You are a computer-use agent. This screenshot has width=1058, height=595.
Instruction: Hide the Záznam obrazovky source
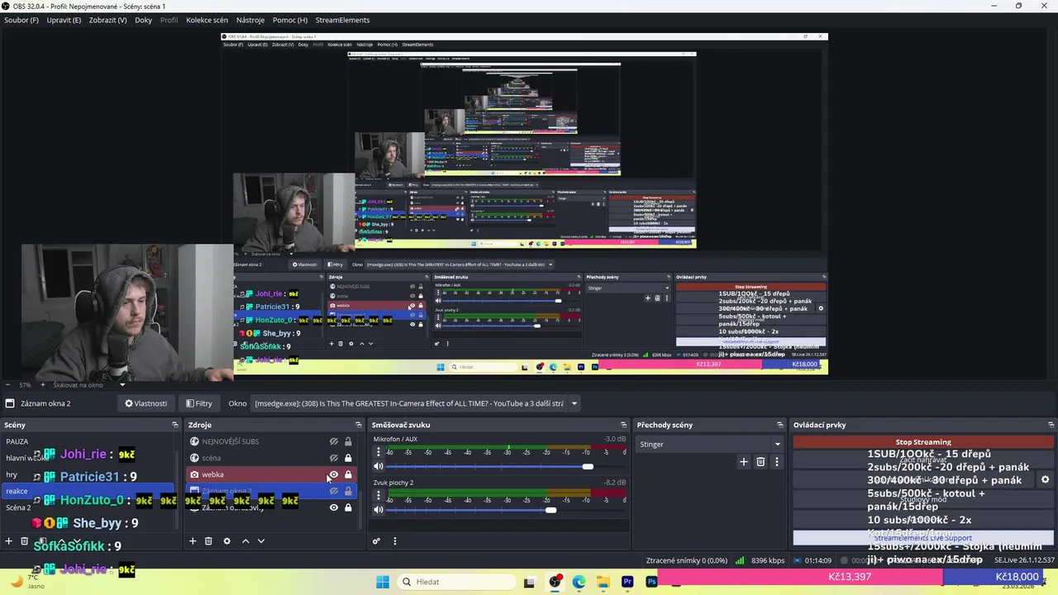(x=334, y=507)
